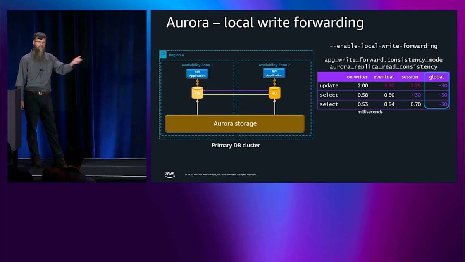Click the speaker video thumbnail
The height and width of the screenshot is (262, 465).
tap(77, 96)
